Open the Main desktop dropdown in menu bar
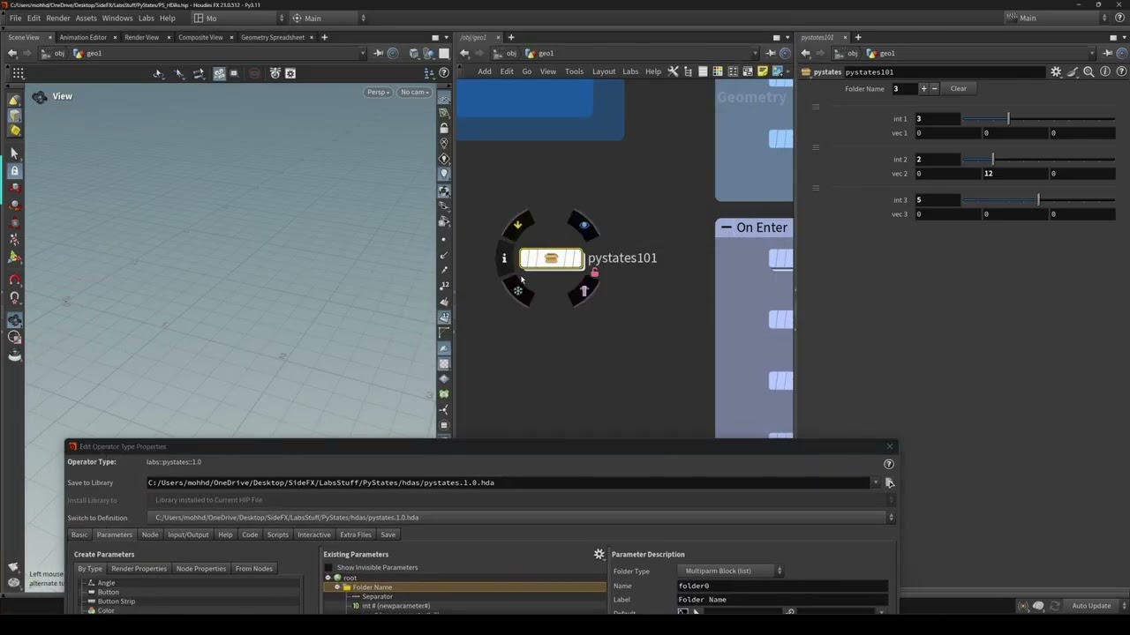Image resolution: width=1130 pixels, height=635 pixels. coord(329,18)
